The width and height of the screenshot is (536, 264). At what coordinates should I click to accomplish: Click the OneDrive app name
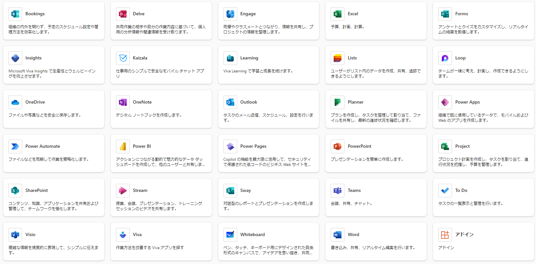point(35,102)
